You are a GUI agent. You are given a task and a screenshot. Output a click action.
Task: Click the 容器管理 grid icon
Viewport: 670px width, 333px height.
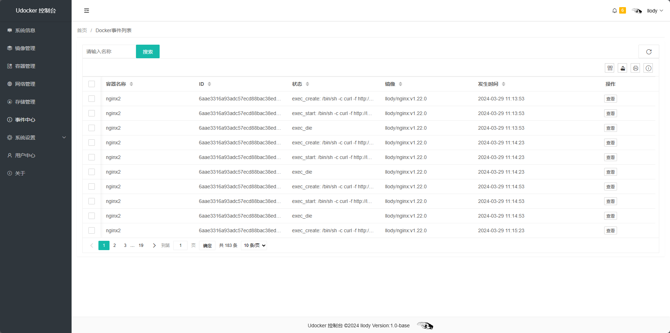click(x=10, y=66)
